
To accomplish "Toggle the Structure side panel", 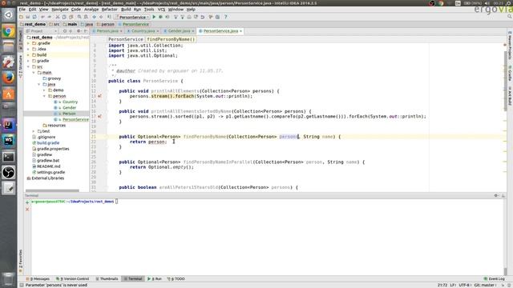I will (21, 67).
